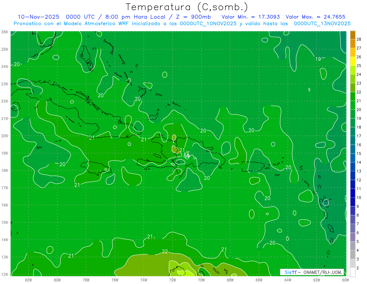Click the "18N" latitude axis label
The width and height of the screenshot is (367, 284).
point(4,170)
